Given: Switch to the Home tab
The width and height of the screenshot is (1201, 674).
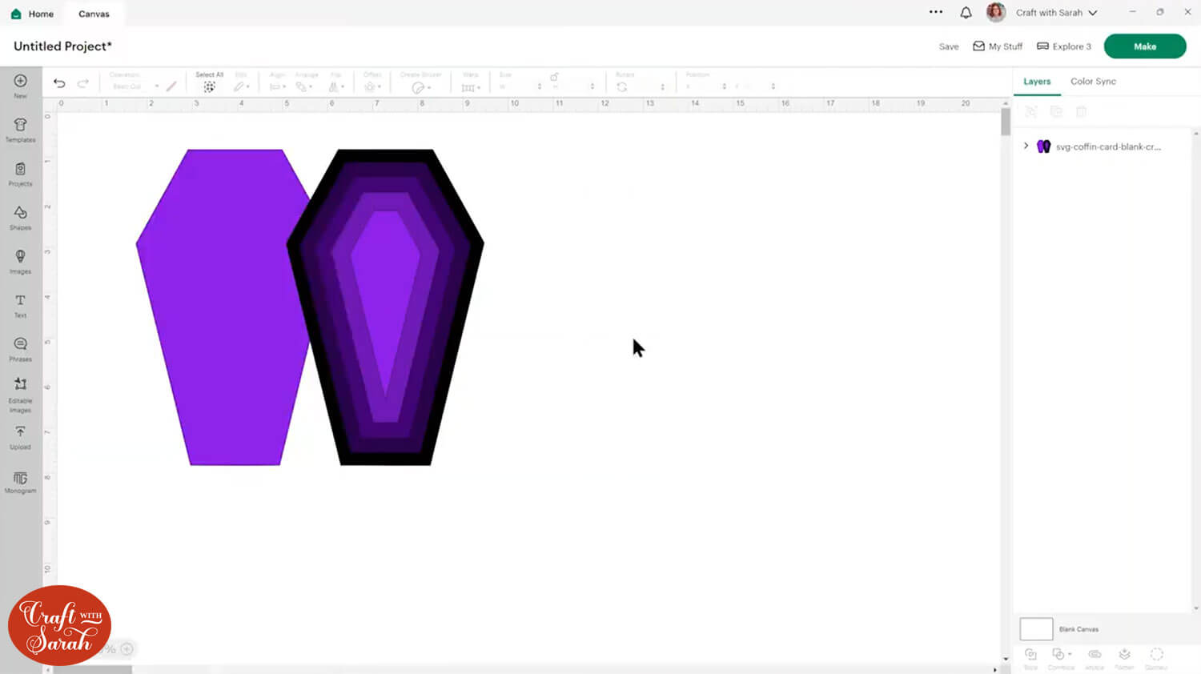Looking at the screenshot, I should click(32, 14).
